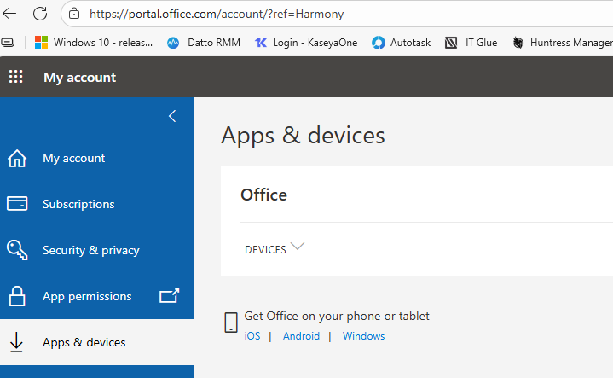View site info via the lock icon
Screen dimensions: 613x378
74,14
